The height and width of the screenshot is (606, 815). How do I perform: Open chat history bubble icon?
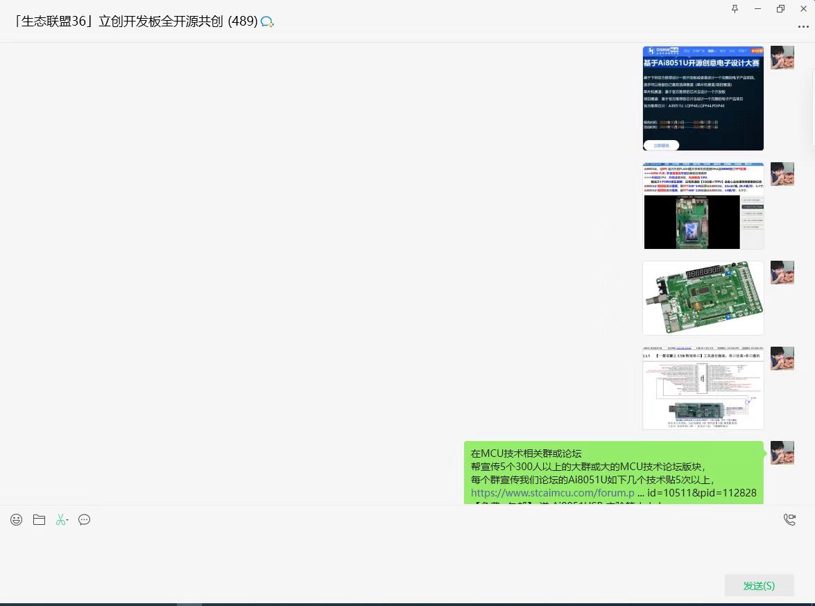[84, 520]
